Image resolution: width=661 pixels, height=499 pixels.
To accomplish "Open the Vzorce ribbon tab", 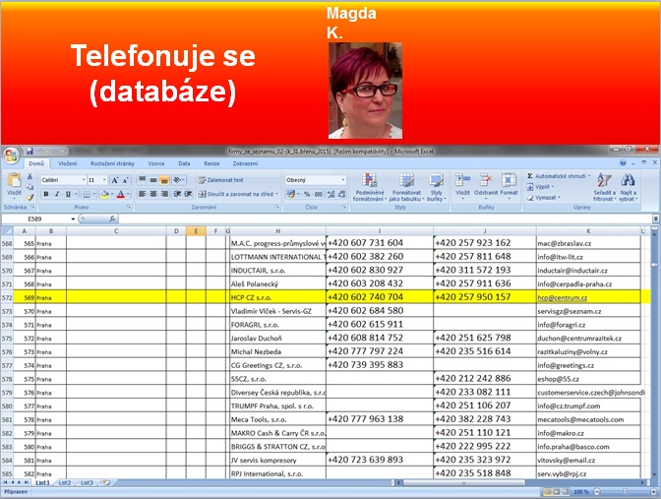I will pyautogui.click(x=156, y=163).
